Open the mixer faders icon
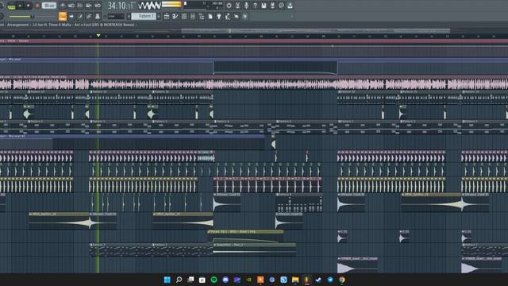The height and width of the screenshot is (286, 508). click(x=193, y=16)
